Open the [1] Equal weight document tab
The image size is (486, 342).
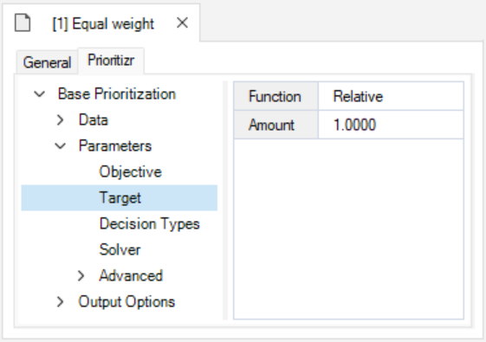click(103, 24)
